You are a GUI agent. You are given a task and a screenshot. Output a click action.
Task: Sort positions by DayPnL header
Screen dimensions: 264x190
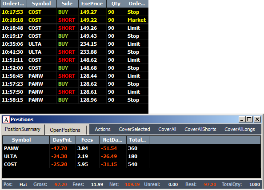click(x=63, y=140)
